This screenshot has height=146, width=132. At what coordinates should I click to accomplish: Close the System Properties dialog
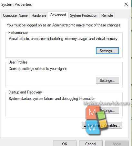(x=126, y=4)
